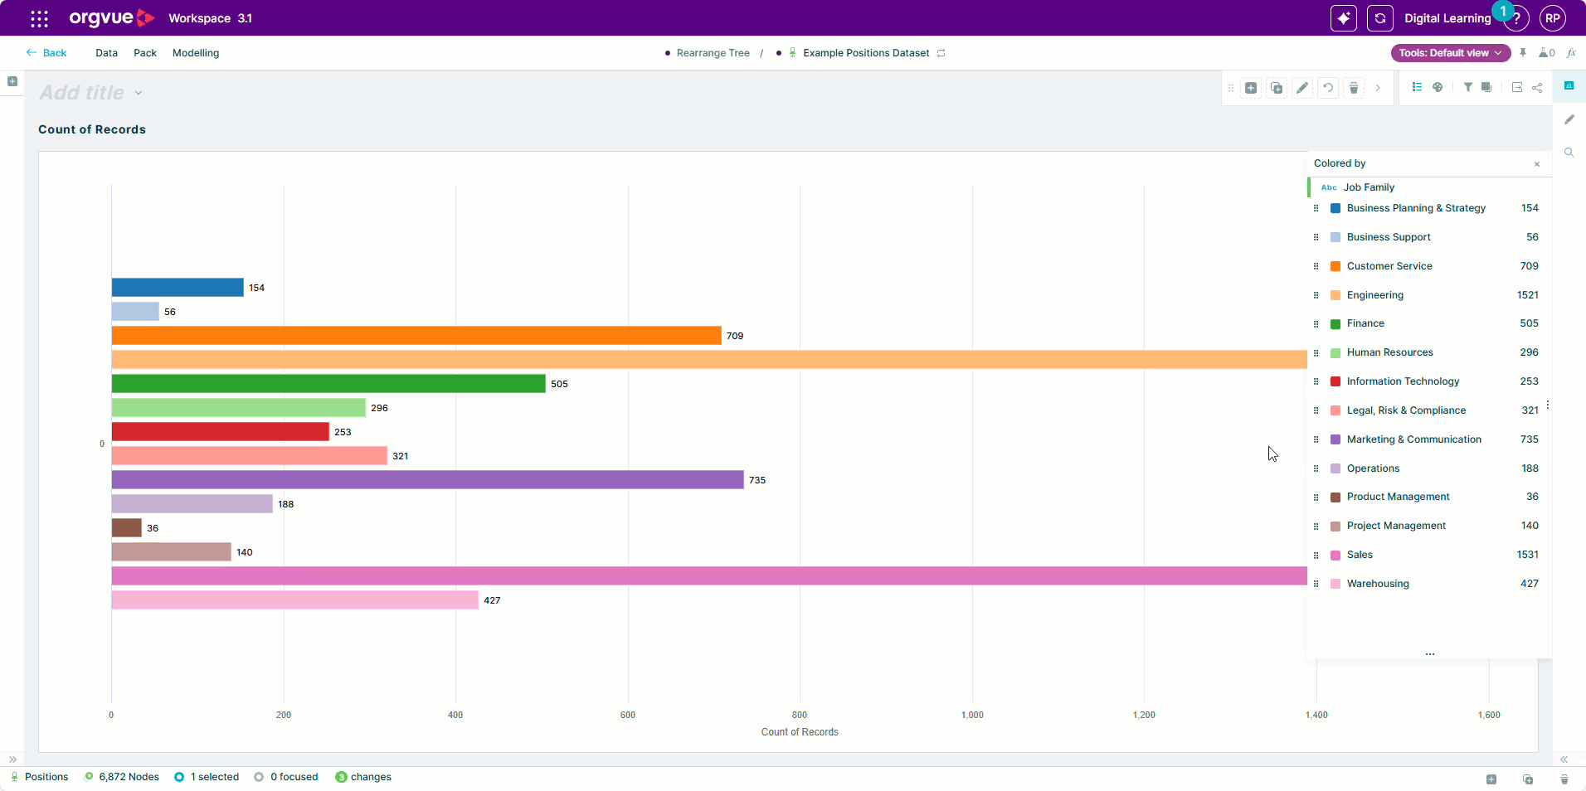
Task: Click the filter funnel icon
Action: point(1467,87)
